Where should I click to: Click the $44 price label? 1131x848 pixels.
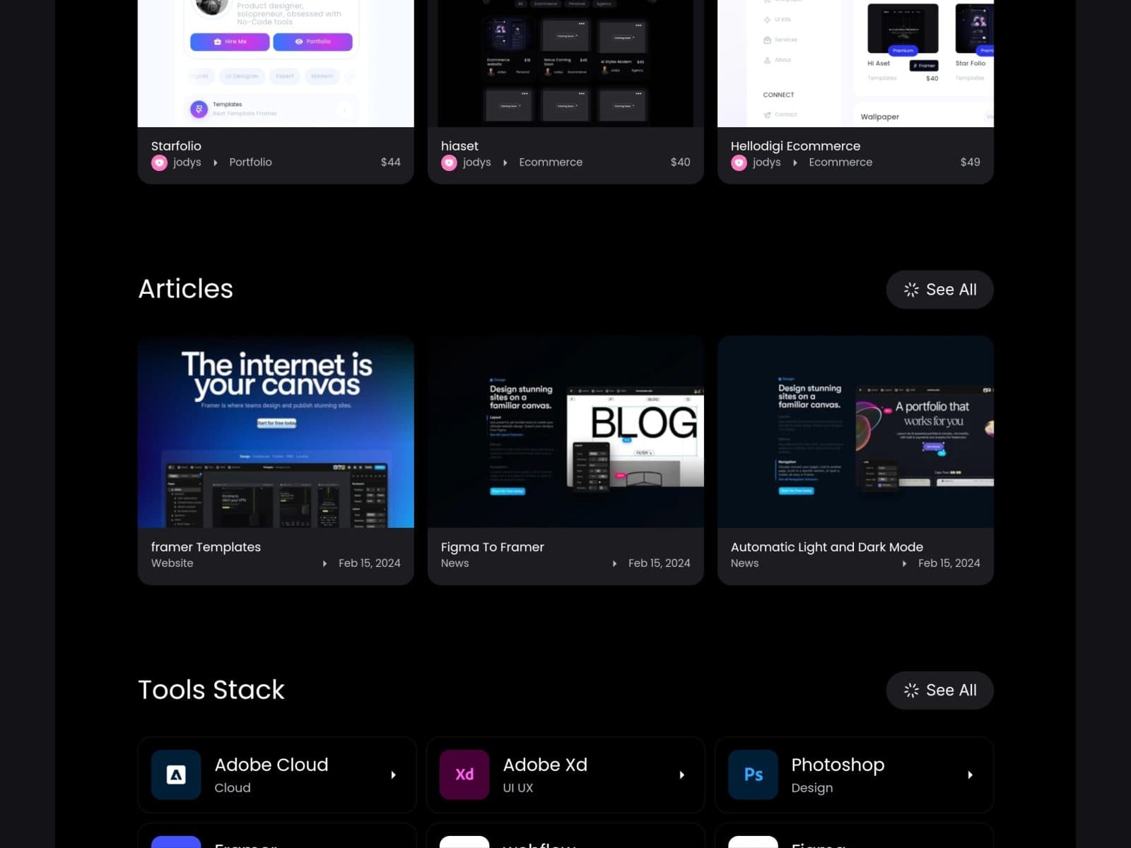[x=391, y=163]
